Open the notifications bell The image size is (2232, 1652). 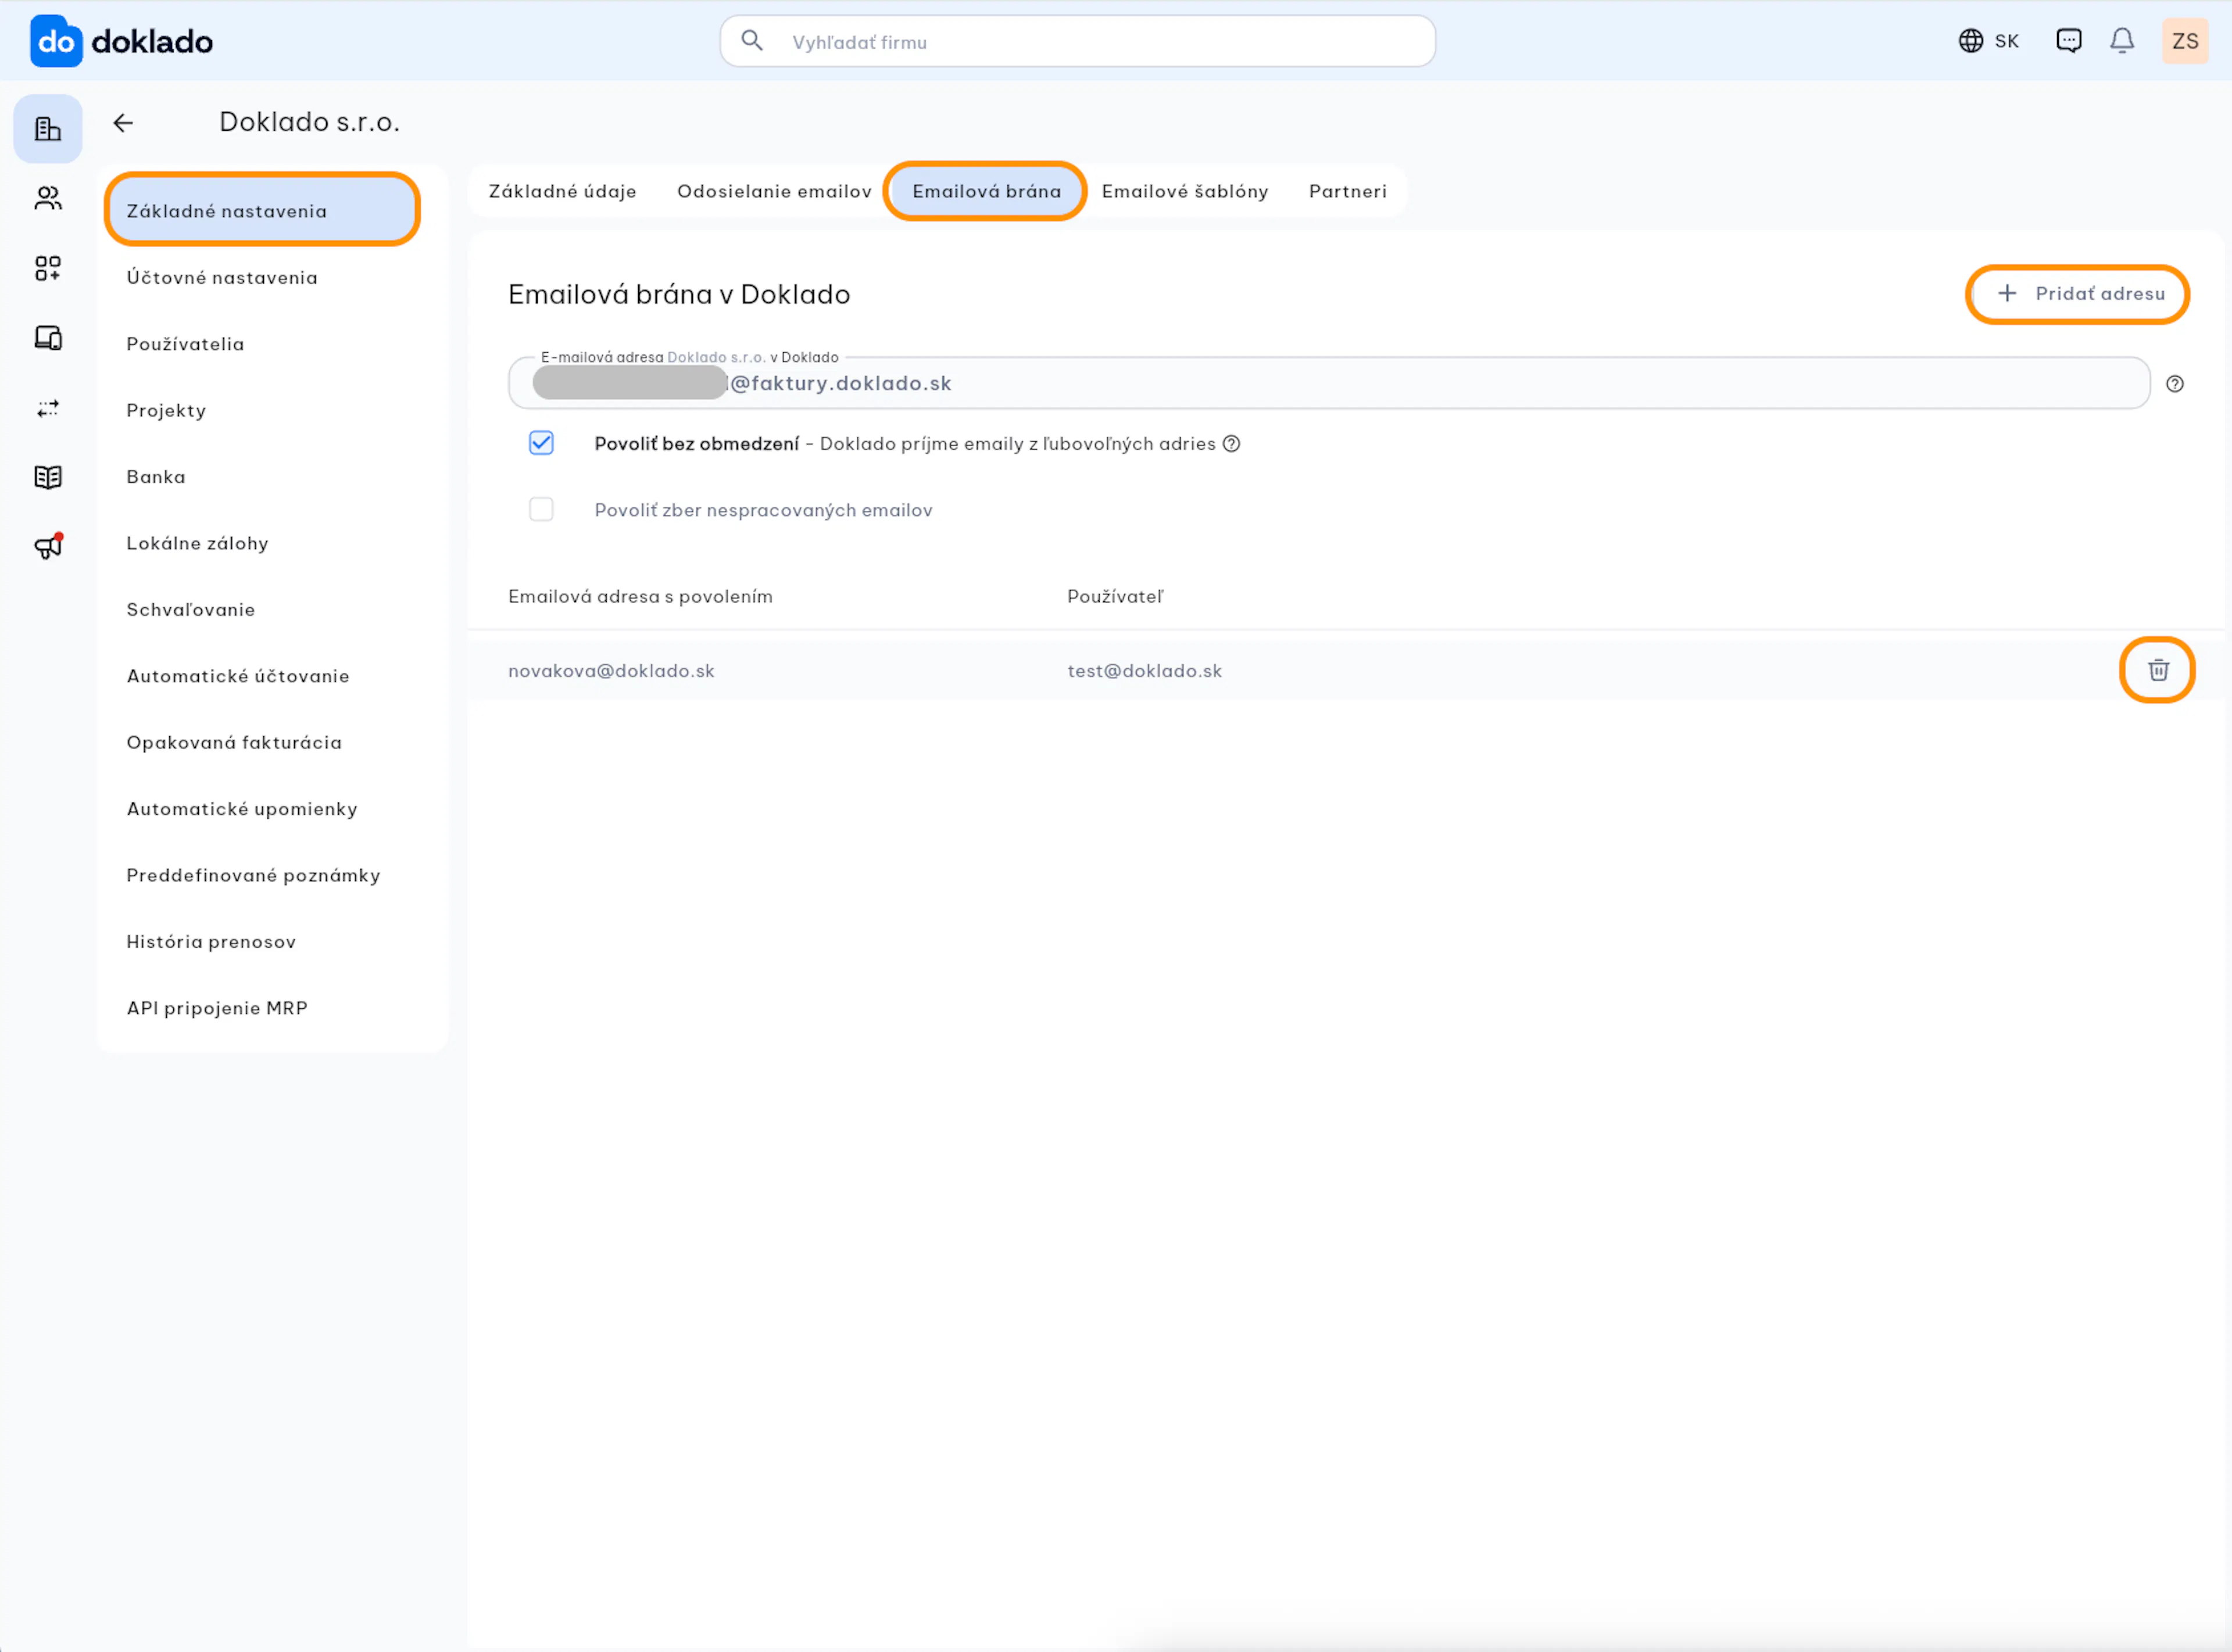[2122, 41]
